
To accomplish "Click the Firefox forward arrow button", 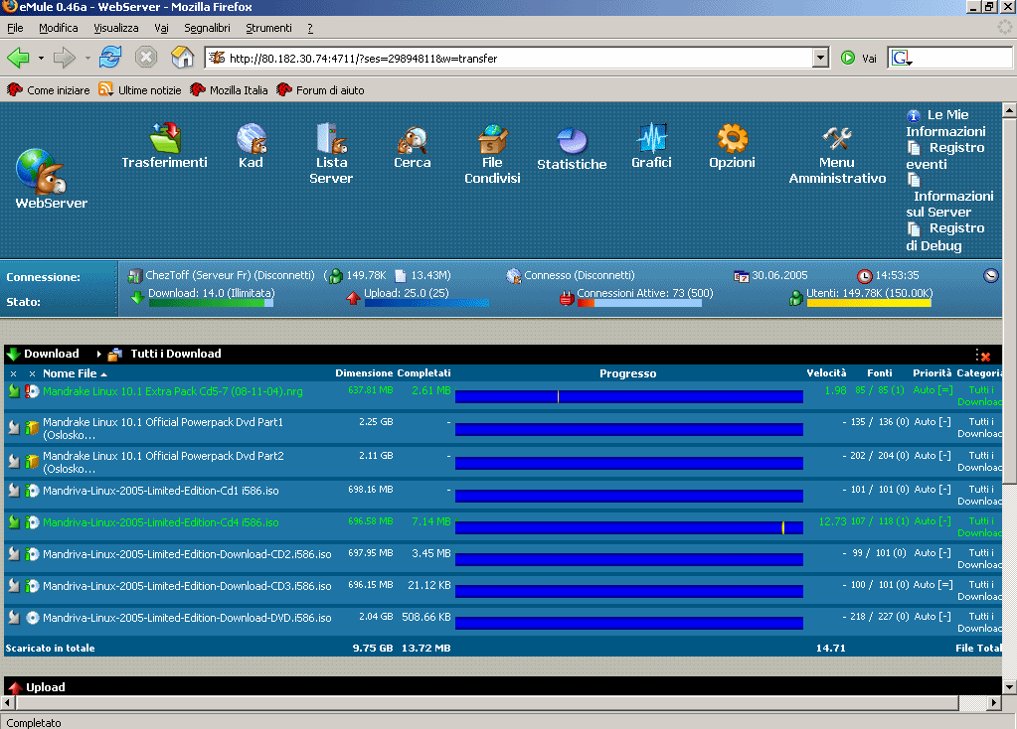I will tap(65, 58).
